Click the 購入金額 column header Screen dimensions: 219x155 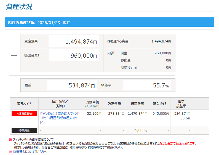[159, 104]
